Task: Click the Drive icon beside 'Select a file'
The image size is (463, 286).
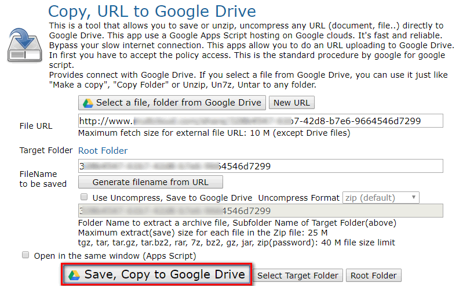Action: [88, 103]
